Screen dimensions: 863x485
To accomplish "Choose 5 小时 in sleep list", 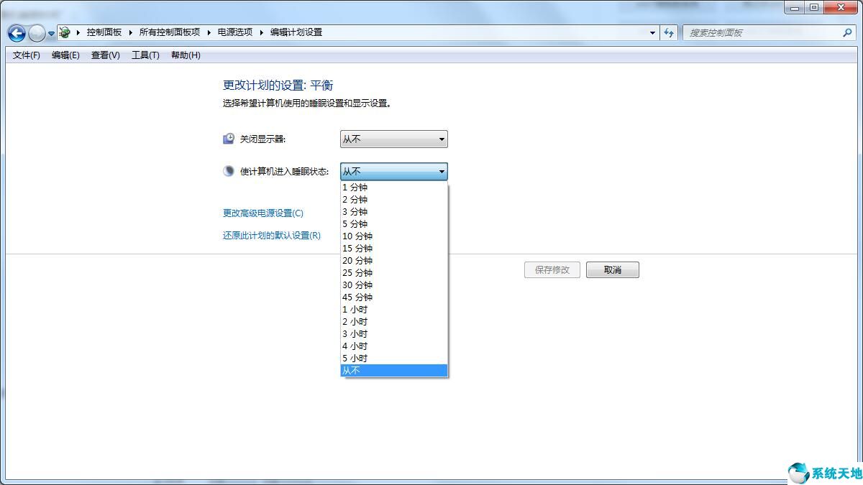I will tap(393, 359).
